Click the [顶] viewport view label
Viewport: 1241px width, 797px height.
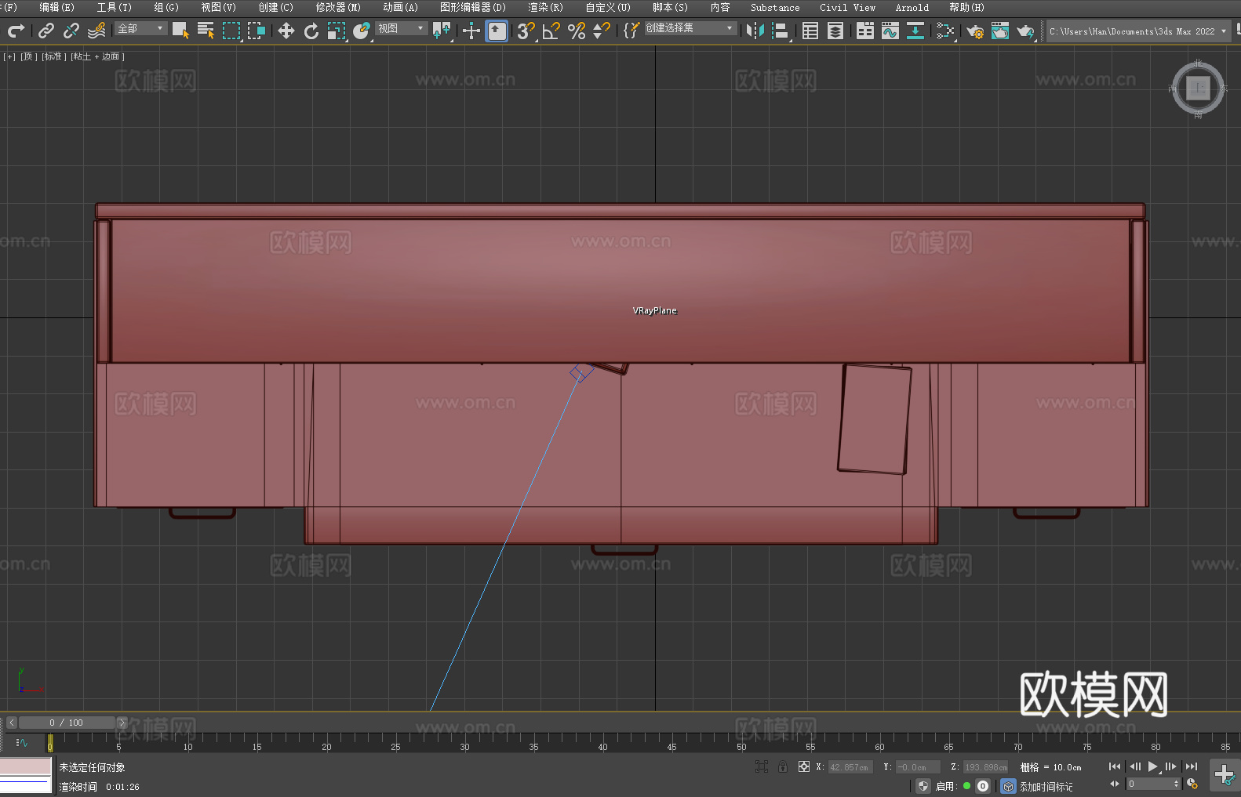[x=28, y=56]
